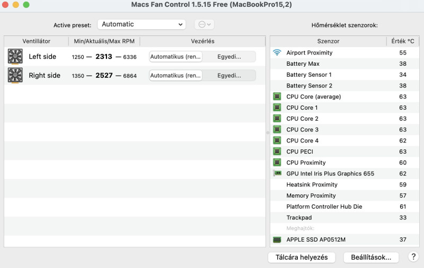Sort by the Ventillátor column header
Image resolution: width=424 pixels, height=268 pixels.
click(x=36, y=41)
